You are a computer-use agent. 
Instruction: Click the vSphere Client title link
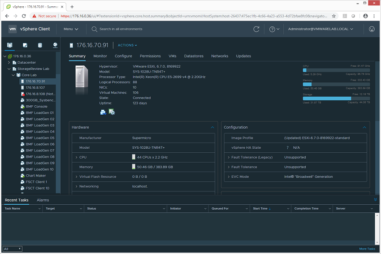click(35, 29)
